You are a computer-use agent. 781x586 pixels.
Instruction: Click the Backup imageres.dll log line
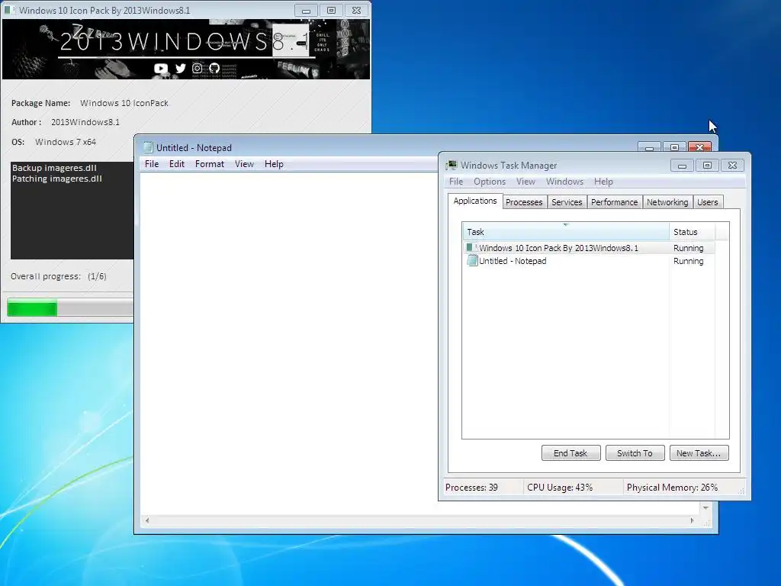point(54,168)
